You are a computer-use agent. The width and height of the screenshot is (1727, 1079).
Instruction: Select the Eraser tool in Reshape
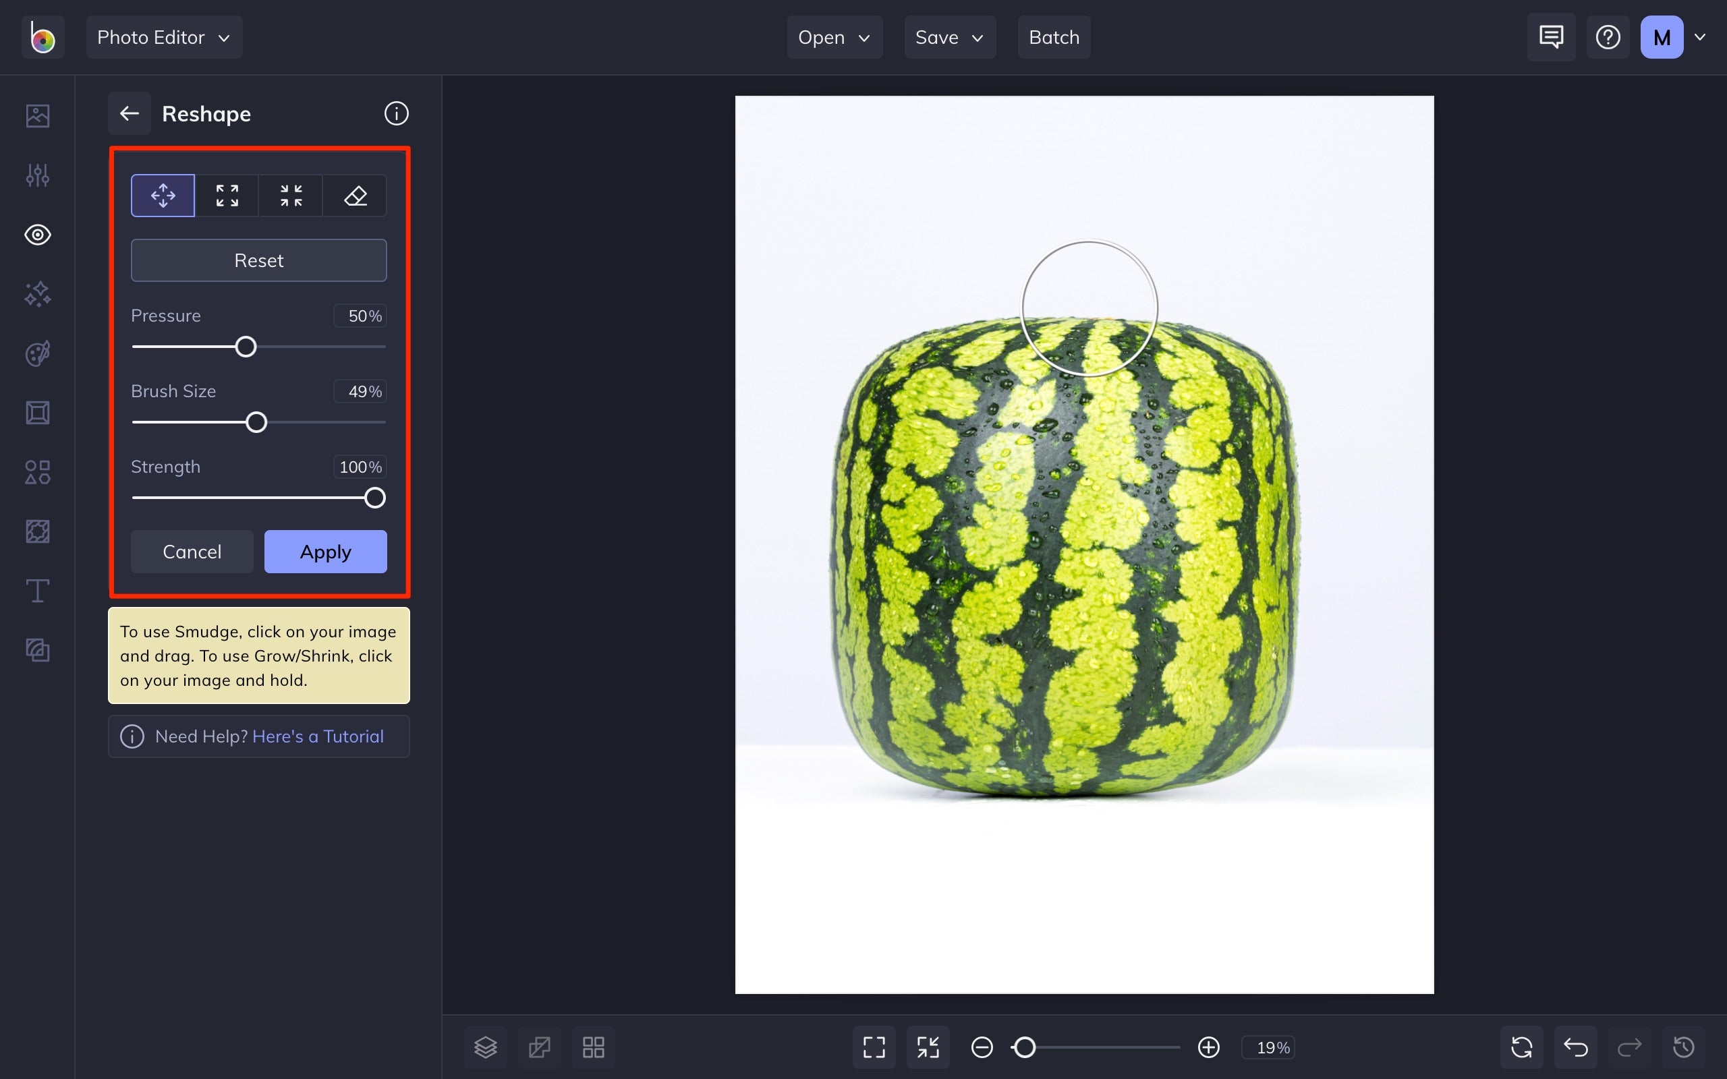pyautogui.click(x=356, y=195)
